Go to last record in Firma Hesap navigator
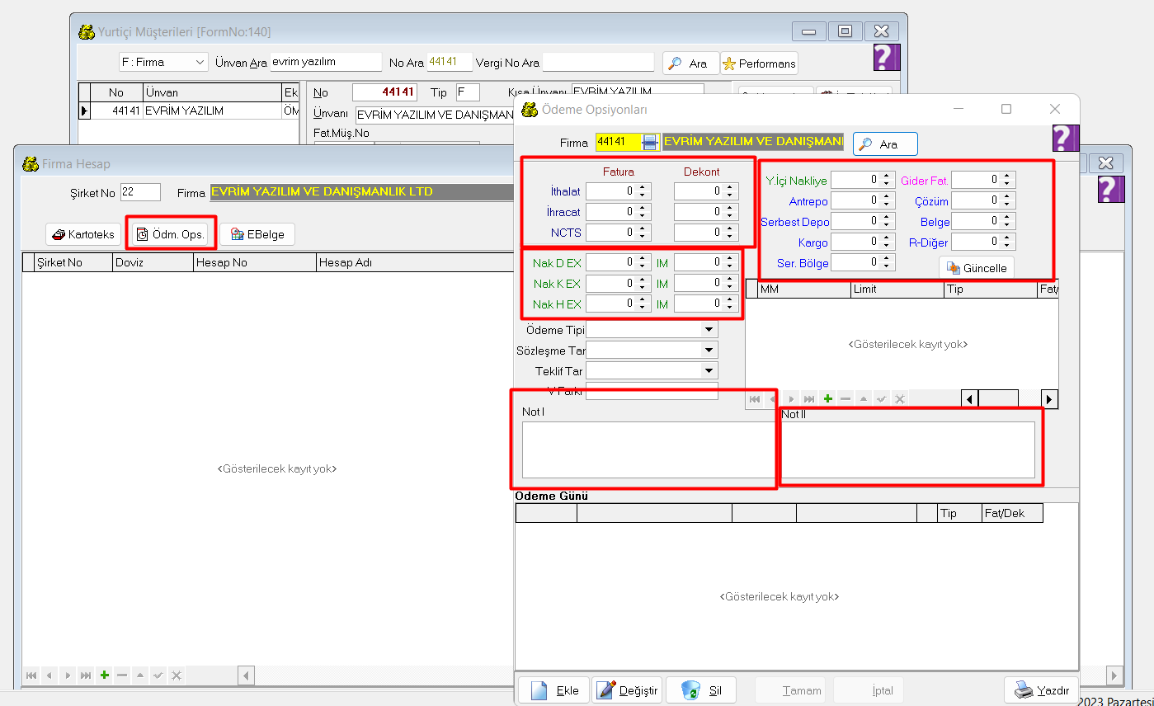1154x706 pixels. point(87,675)
